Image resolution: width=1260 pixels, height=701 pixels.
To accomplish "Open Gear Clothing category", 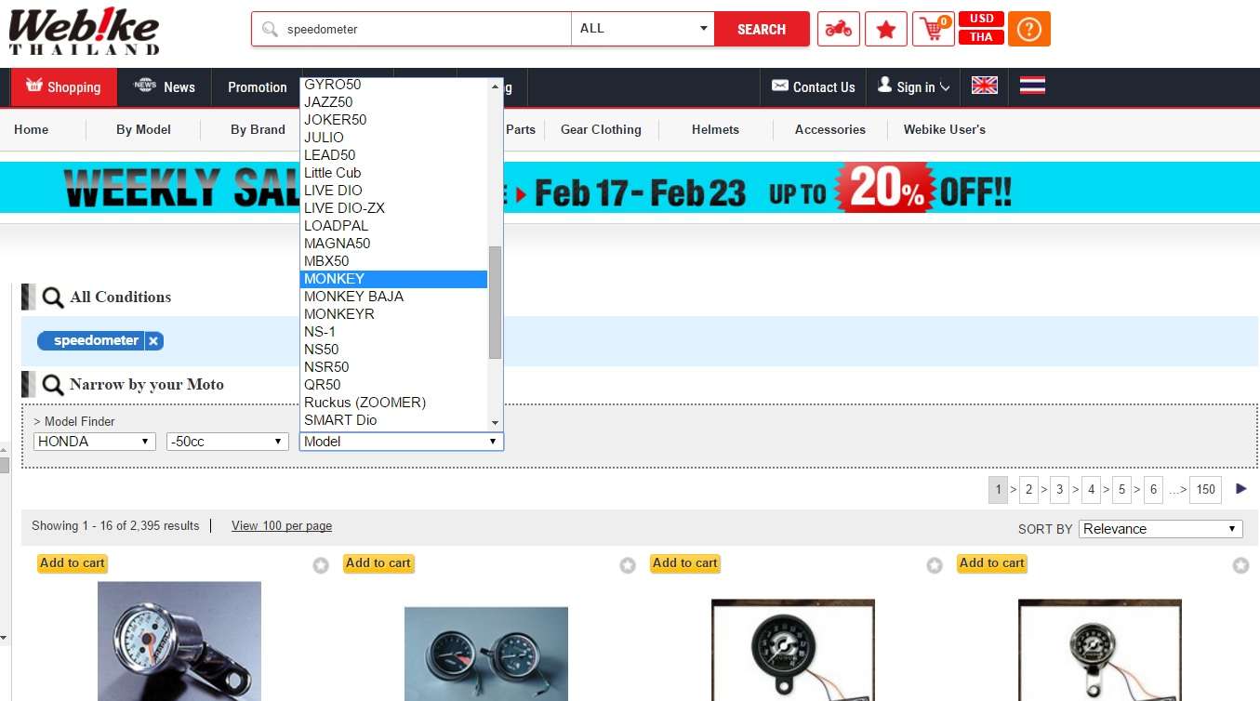I will pos(601,129).
